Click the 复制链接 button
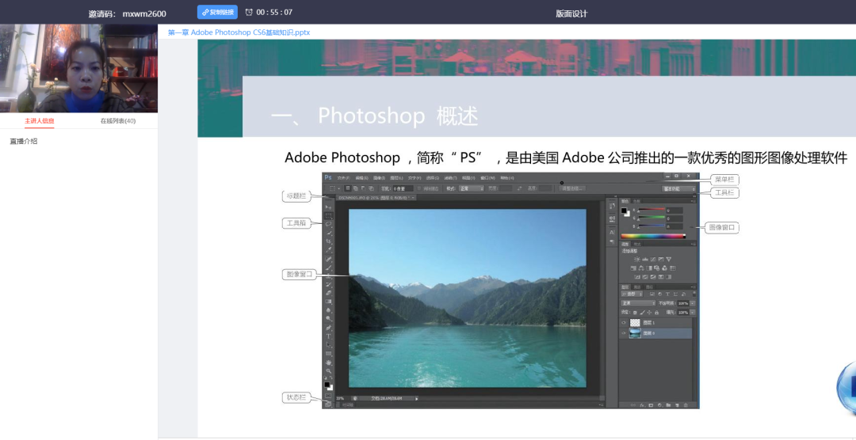 217,13
